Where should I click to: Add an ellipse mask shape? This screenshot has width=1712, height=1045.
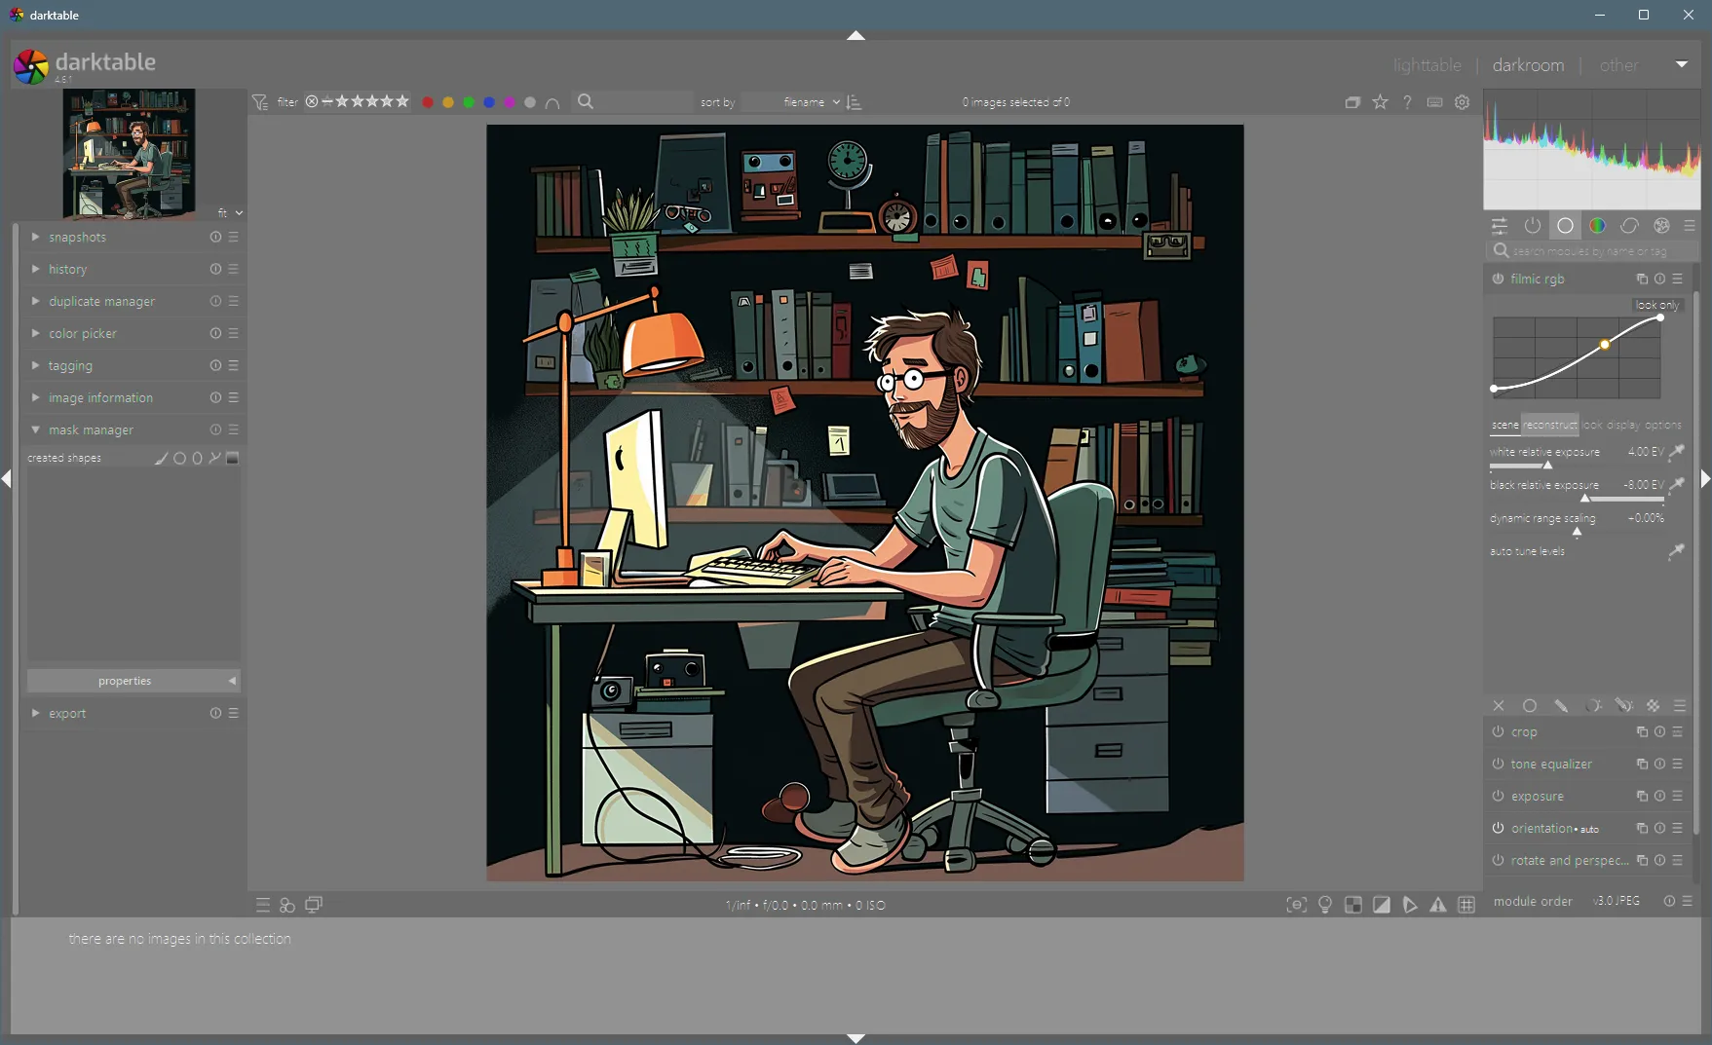(x=198, y=459)
